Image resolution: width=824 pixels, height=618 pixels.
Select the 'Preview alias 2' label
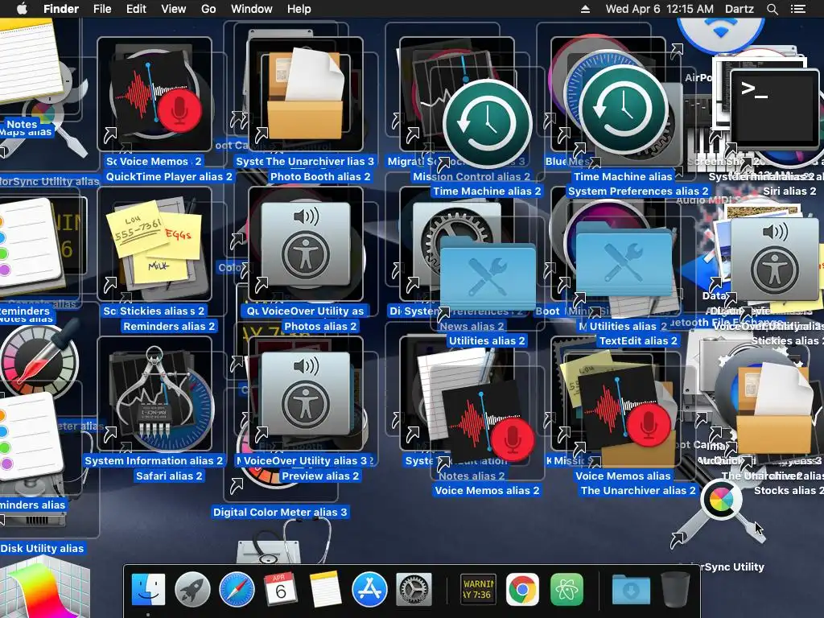click(x=320, y=476)
